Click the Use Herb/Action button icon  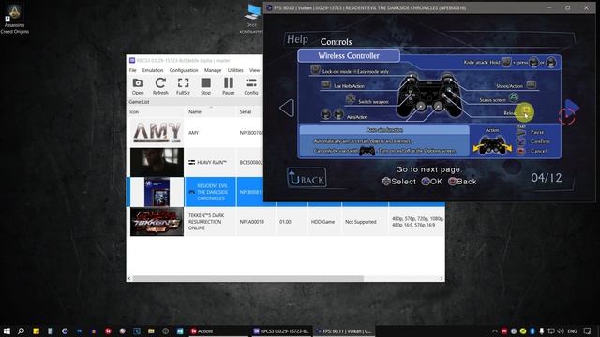click(325, 85)
